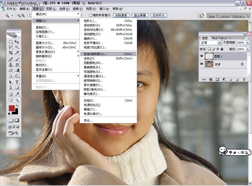The width and height of the screenshot is (252, 186).
Task: Check the 缩放所有窗口 checkbox
Action: tap(91, 15)
